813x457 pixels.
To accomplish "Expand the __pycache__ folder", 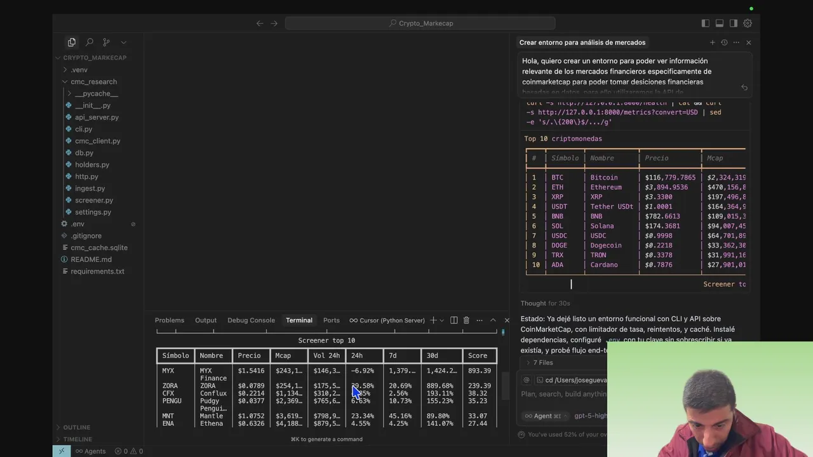I will click(97, 94).
